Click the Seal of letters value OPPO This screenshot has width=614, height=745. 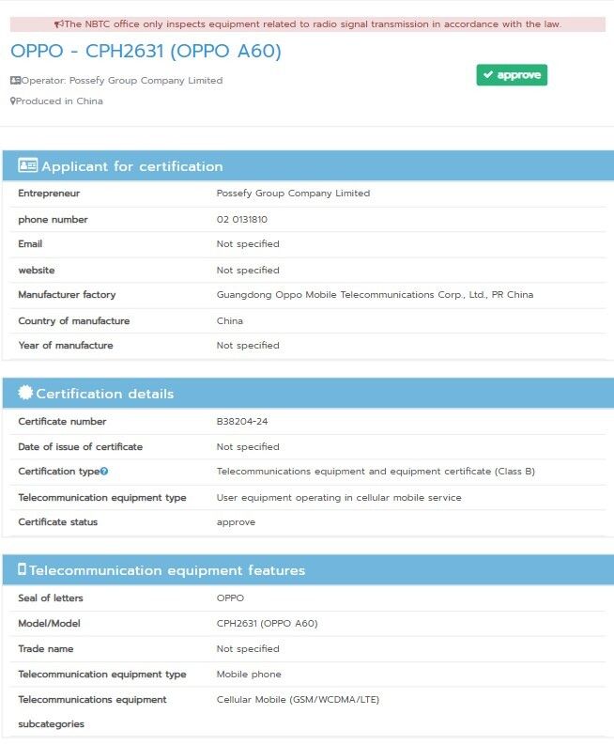[230, 598]
